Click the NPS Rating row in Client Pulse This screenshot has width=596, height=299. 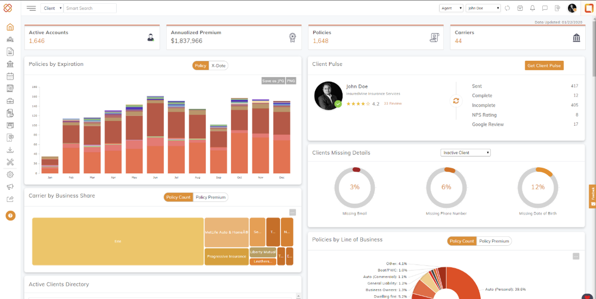click(525, 115)
